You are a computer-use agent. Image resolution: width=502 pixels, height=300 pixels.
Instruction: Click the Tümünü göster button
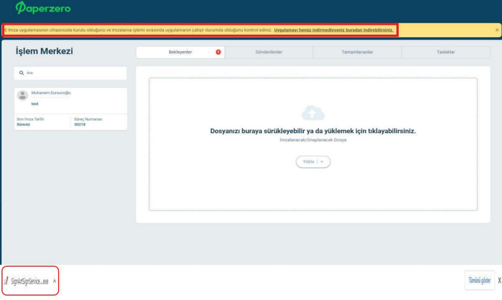tap(479, 280)
